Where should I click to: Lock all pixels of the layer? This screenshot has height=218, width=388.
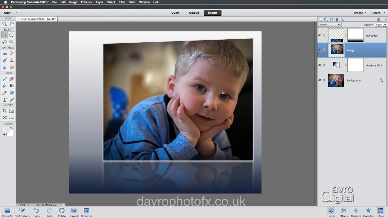pos(337,19)
